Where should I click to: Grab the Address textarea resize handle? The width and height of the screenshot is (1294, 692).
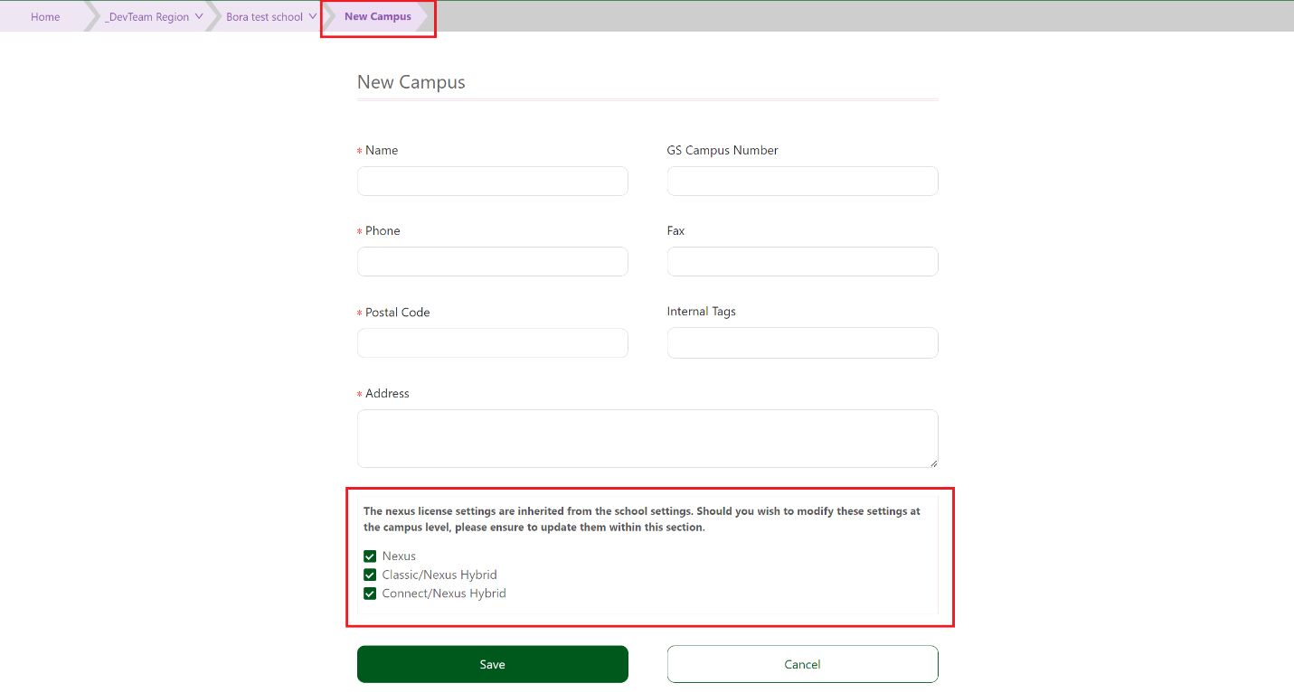pos(933,463)
